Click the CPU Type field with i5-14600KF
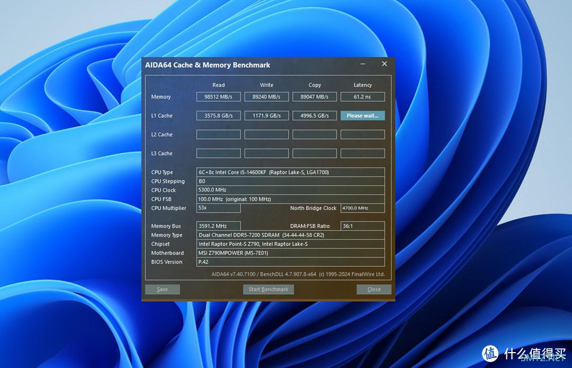This screenshot has height=368, width=572. (x=290, y=172)
